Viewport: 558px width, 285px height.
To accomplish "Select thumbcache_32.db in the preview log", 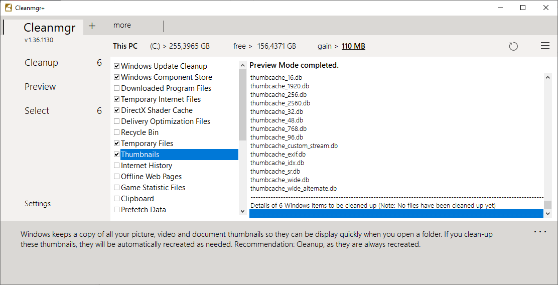I will pos(276,111).
